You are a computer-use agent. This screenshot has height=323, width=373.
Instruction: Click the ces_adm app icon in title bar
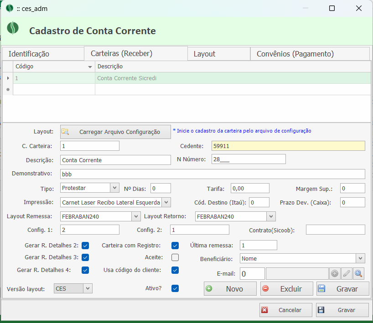[10, 8]
